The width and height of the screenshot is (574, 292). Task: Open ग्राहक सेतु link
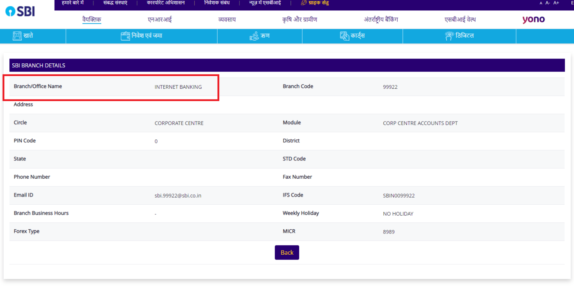(319, 3)
